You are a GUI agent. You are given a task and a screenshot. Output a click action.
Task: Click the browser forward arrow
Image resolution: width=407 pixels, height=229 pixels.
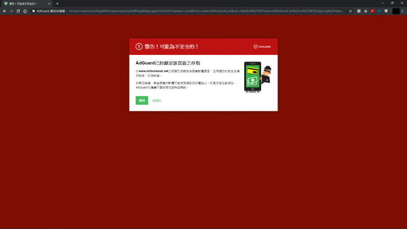tap(11, 11)
